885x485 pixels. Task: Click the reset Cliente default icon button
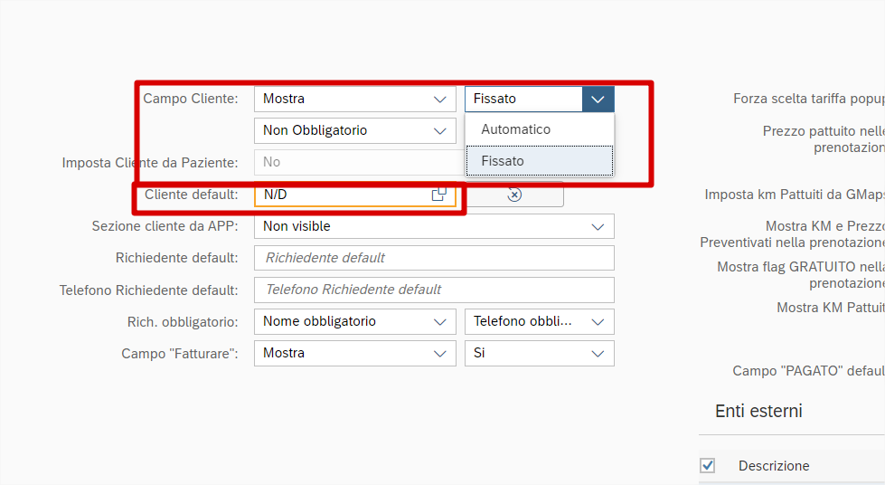click(514, 195)
